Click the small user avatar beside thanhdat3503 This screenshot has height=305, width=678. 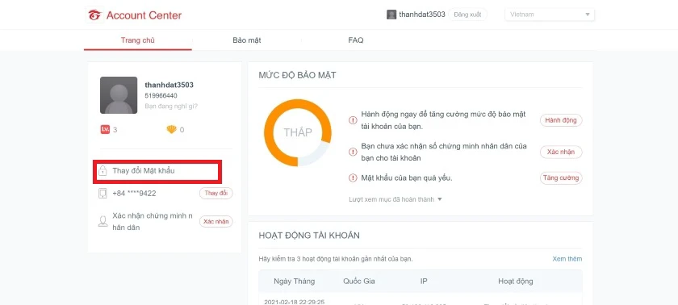coord(391,15)
